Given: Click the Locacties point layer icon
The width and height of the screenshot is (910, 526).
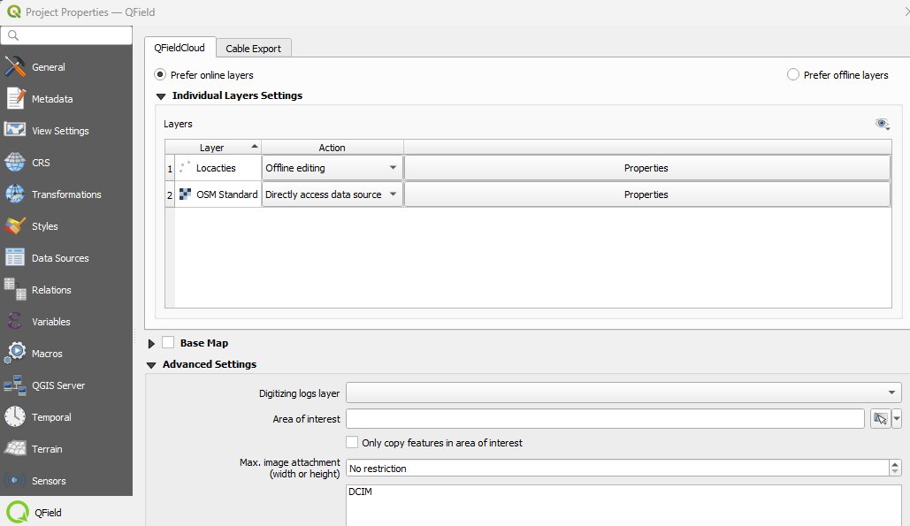Looking at the screenshot, I should coord(185,168).
